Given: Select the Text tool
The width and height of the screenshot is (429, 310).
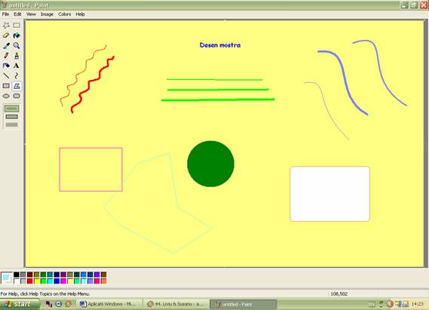Looking at the screenshot, I should tap(17, 66).
